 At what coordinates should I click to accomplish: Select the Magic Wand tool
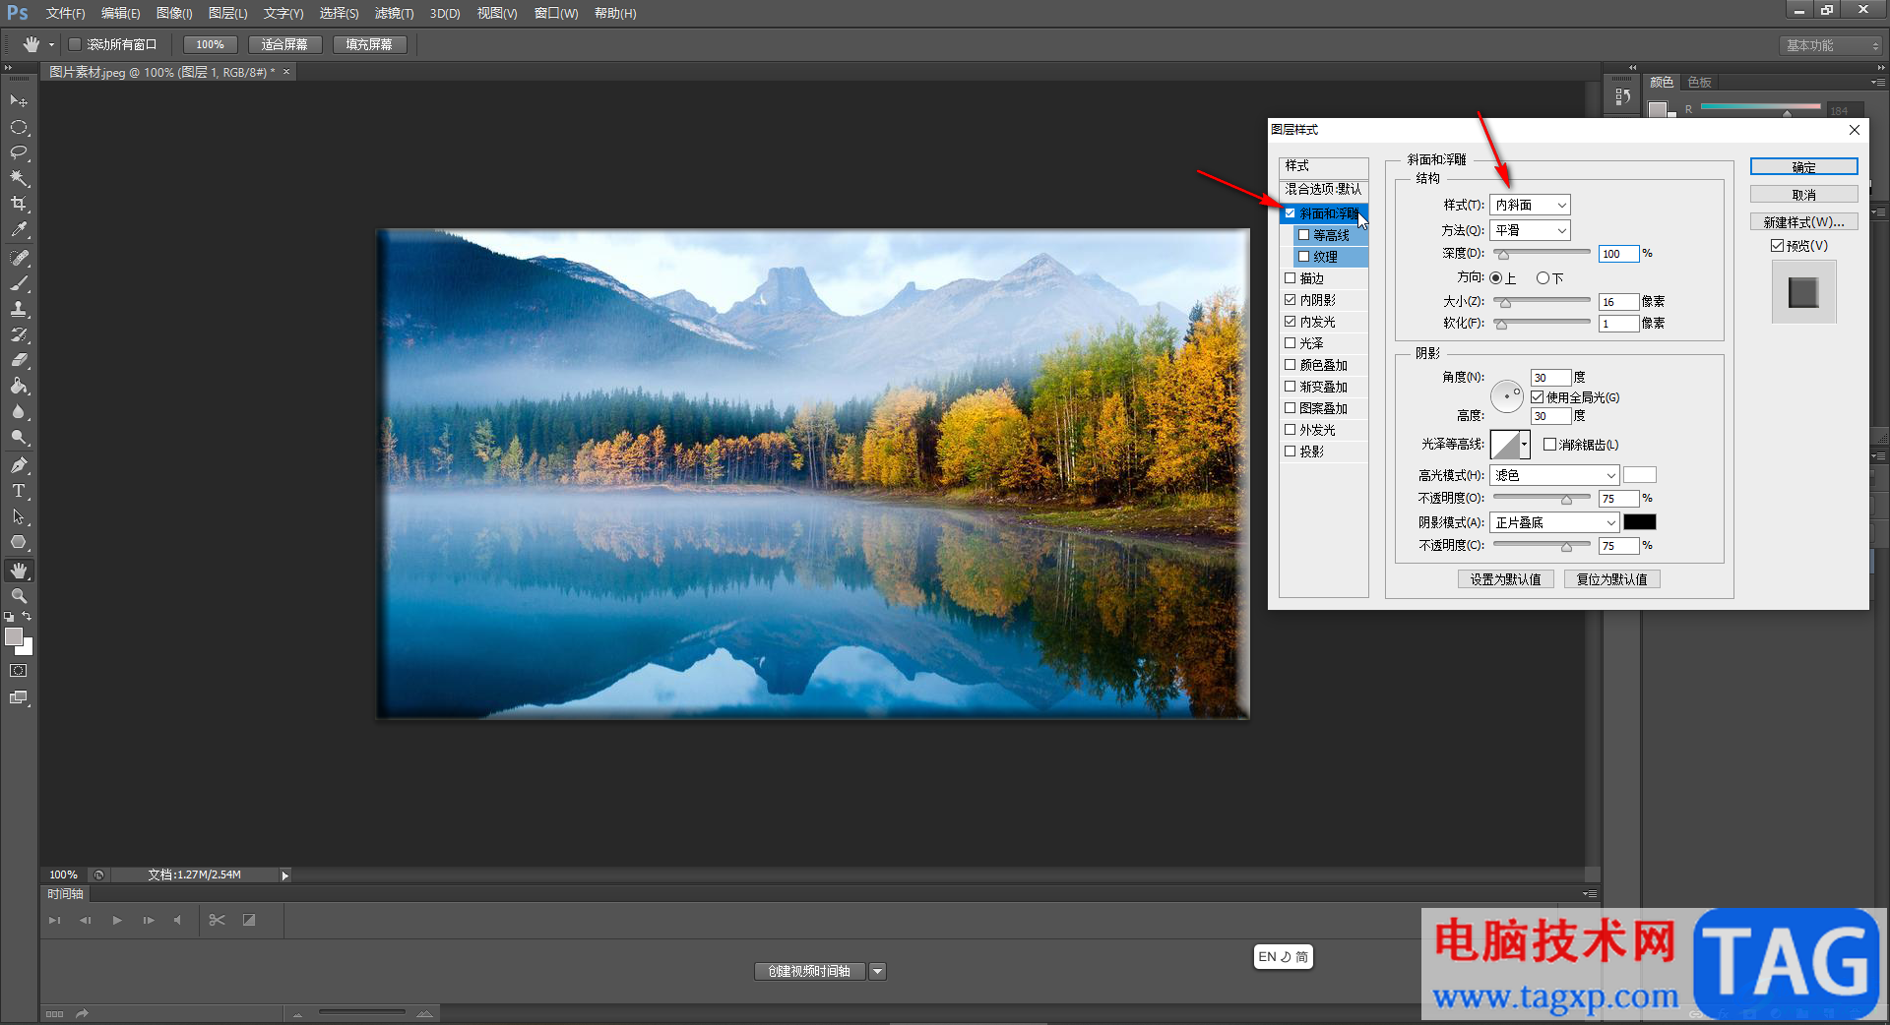click(x=19, y=178)
